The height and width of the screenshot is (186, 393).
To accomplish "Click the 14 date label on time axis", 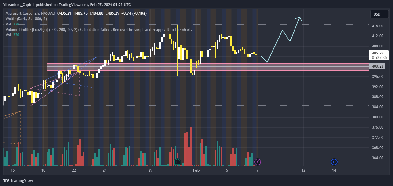I will click(x=334, y=170).
